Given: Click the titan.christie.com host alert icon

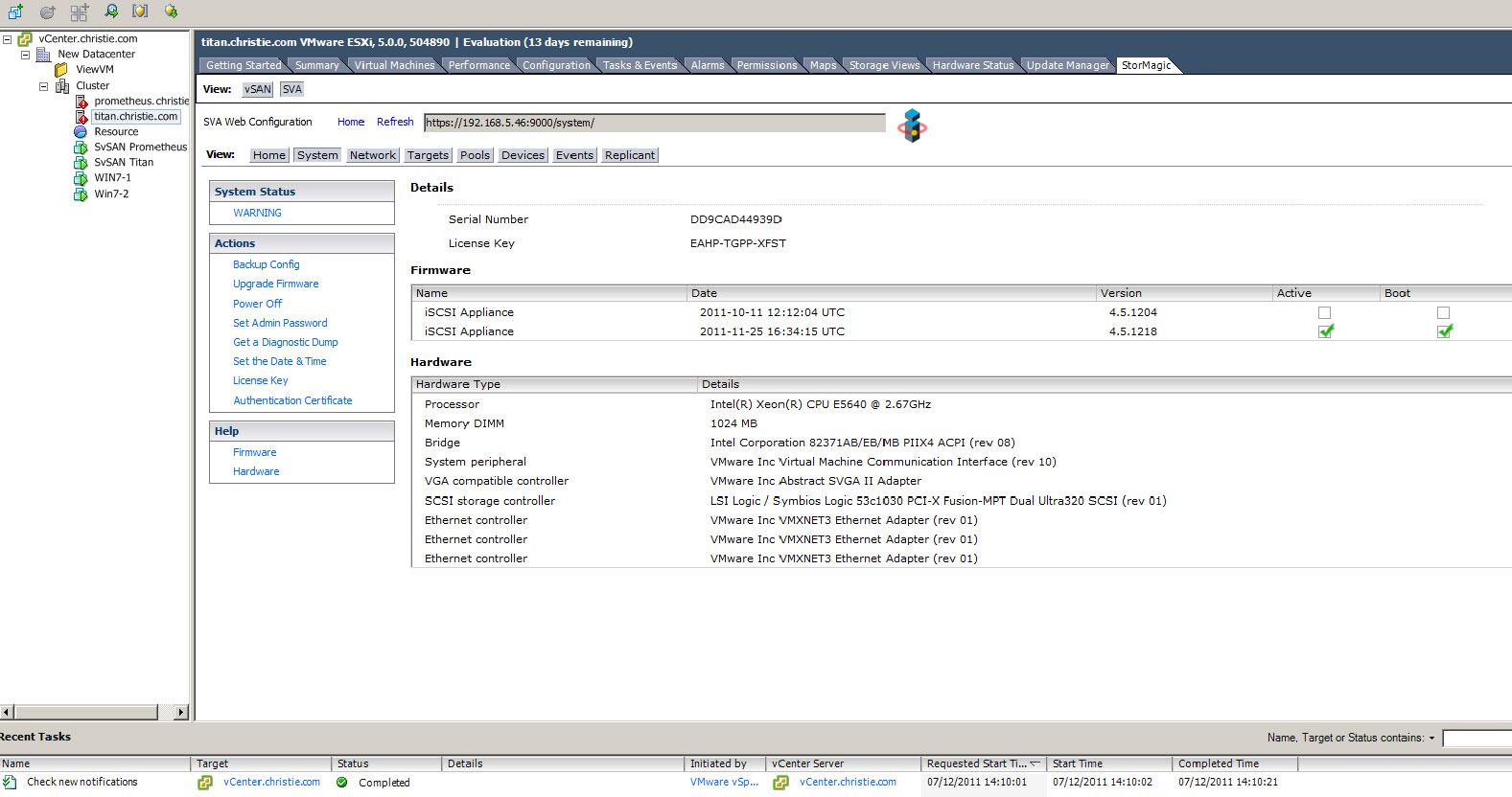Looking at the screenshot, I should [81, 117].
